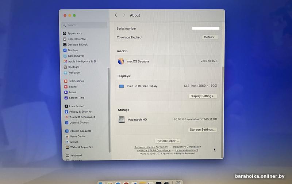Click the Search field in sidebar

[84, 25]
